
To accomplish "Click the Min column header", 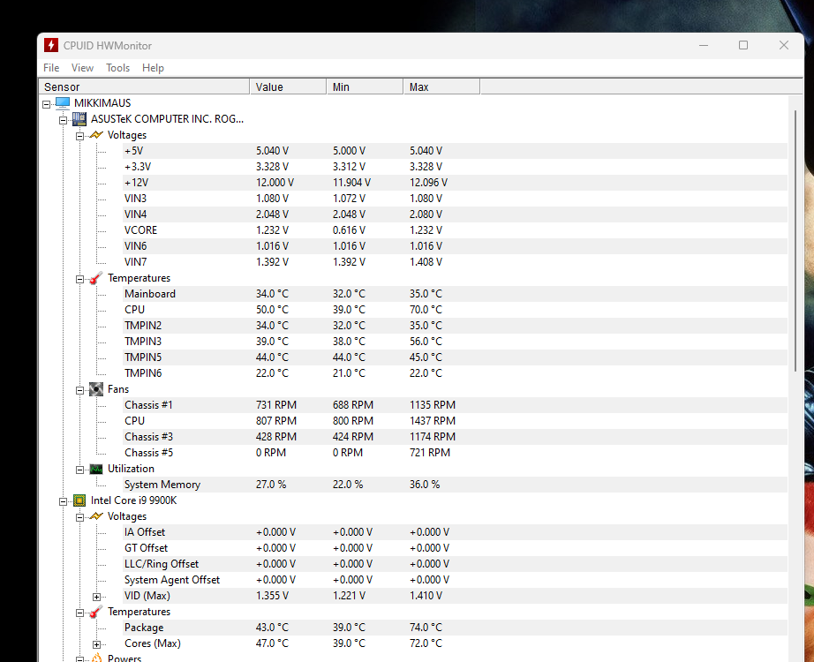I will pyautogui.click(x=365, y=87).
